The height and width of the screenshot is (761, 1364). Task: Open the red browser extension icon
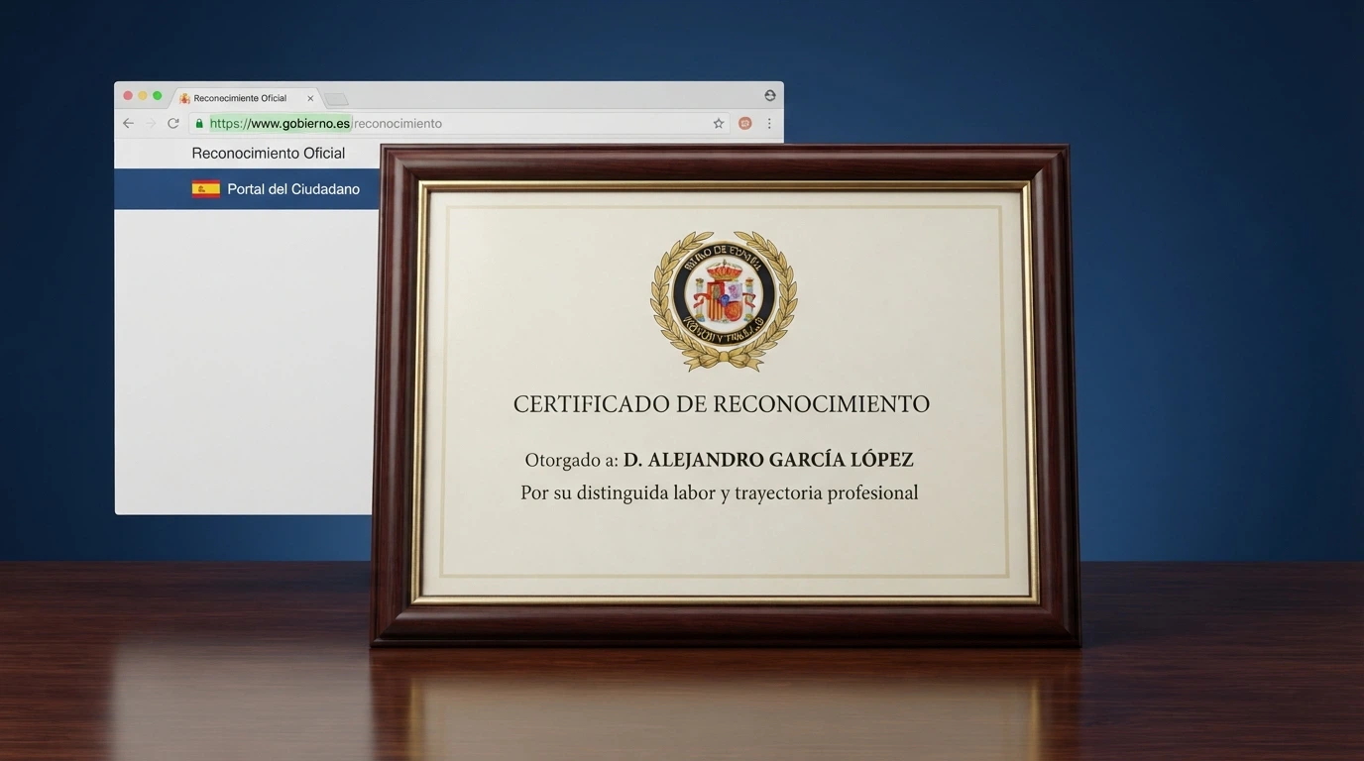tap(745, 124)
